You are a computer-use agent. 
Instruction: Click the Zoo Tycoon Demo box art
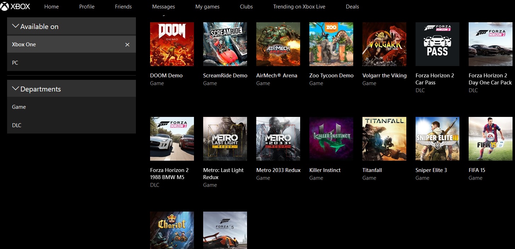point(331,44)
